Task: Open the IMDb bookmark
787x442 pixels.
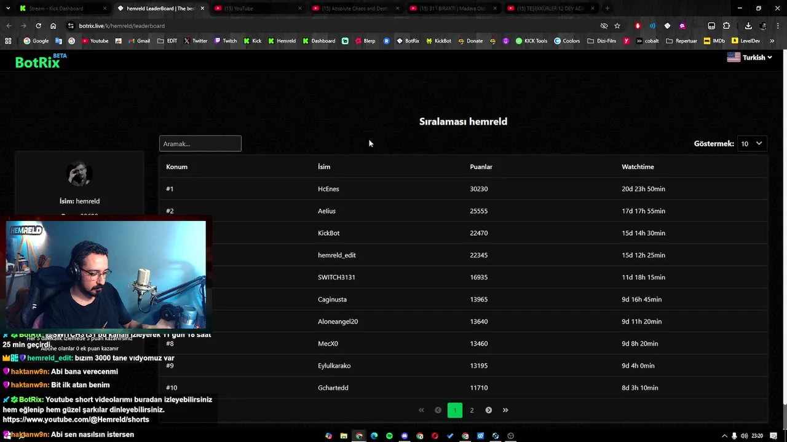Action: click(714, 41)
